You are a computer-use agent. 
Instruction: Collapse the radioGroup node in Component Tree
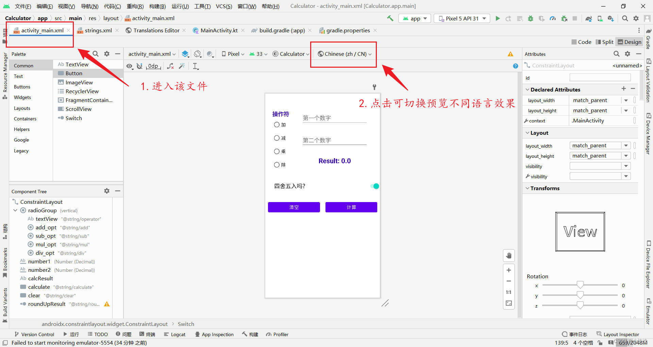click(15, 210)
